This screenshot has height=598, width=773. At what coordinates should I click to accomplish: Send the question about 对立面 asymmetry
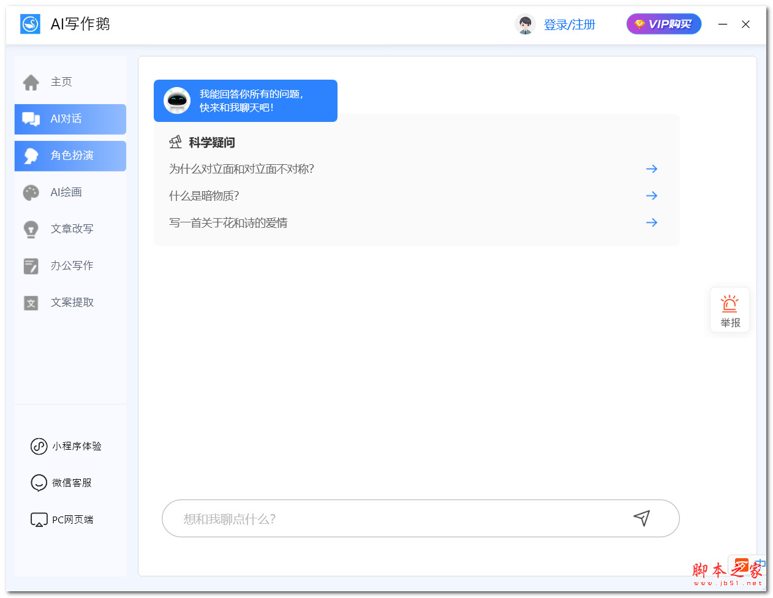coord(652,168)
